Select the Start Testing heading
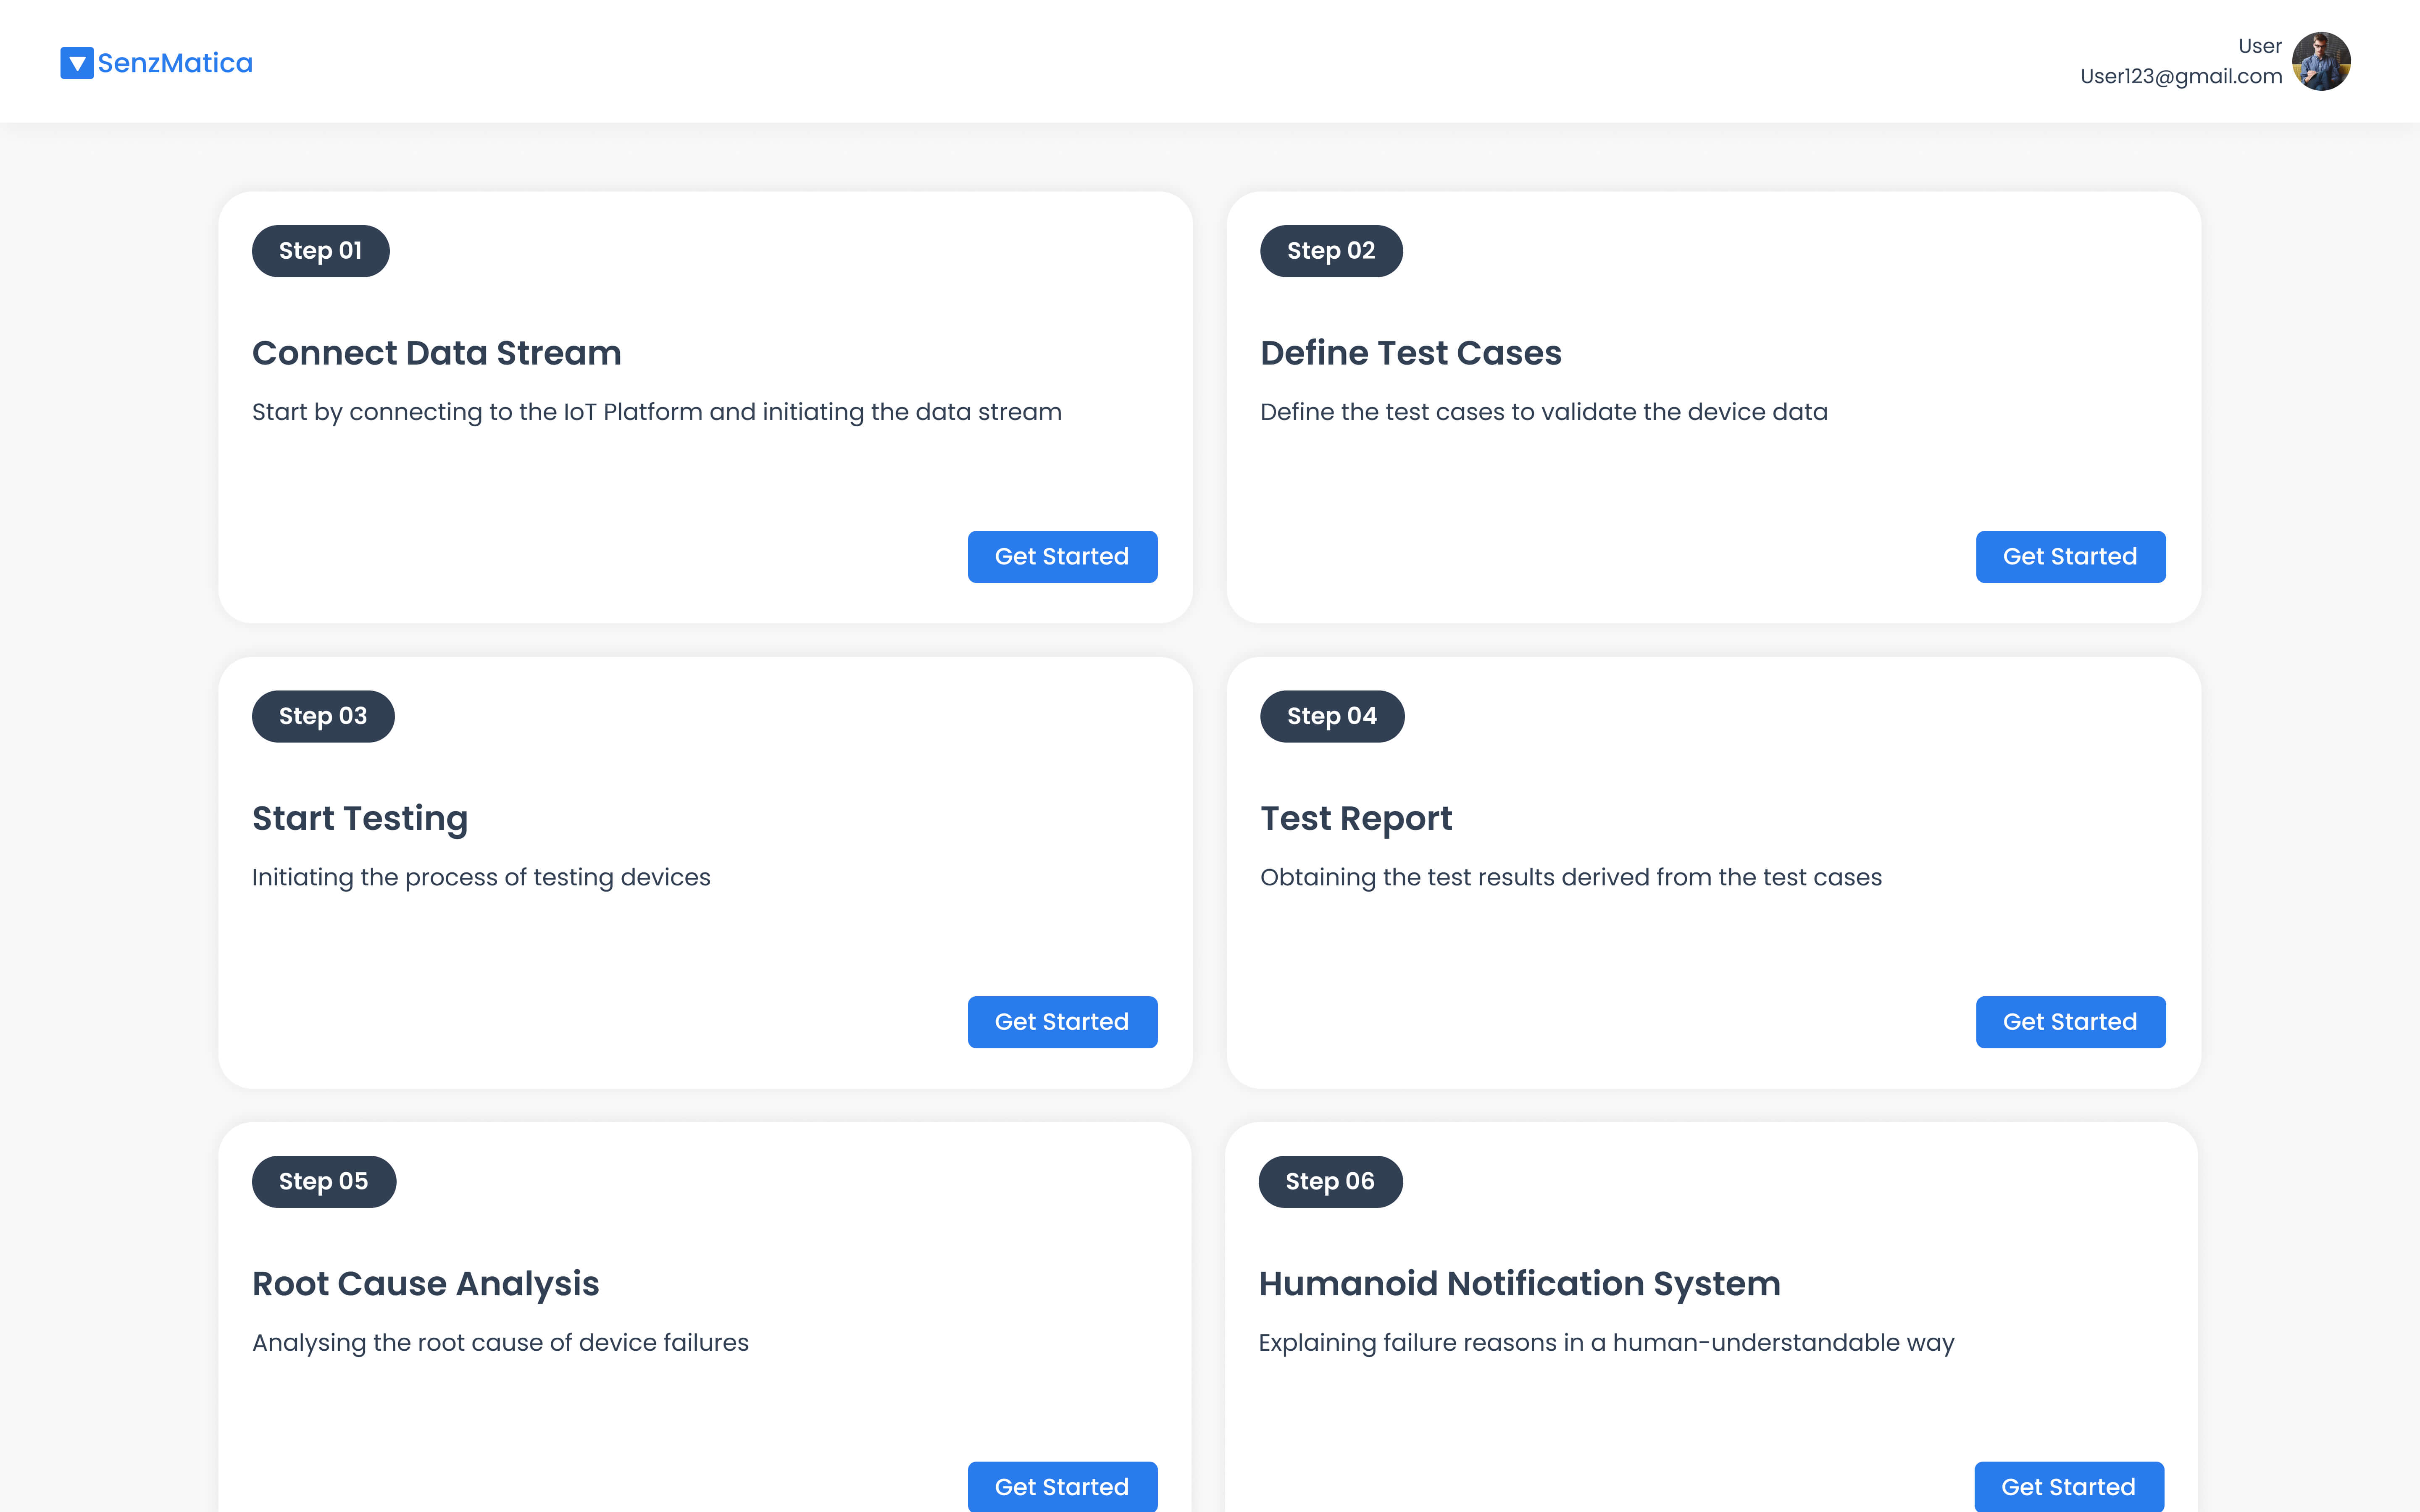The width and height of the screenshot is (2420, 1512). click(360, 819)
